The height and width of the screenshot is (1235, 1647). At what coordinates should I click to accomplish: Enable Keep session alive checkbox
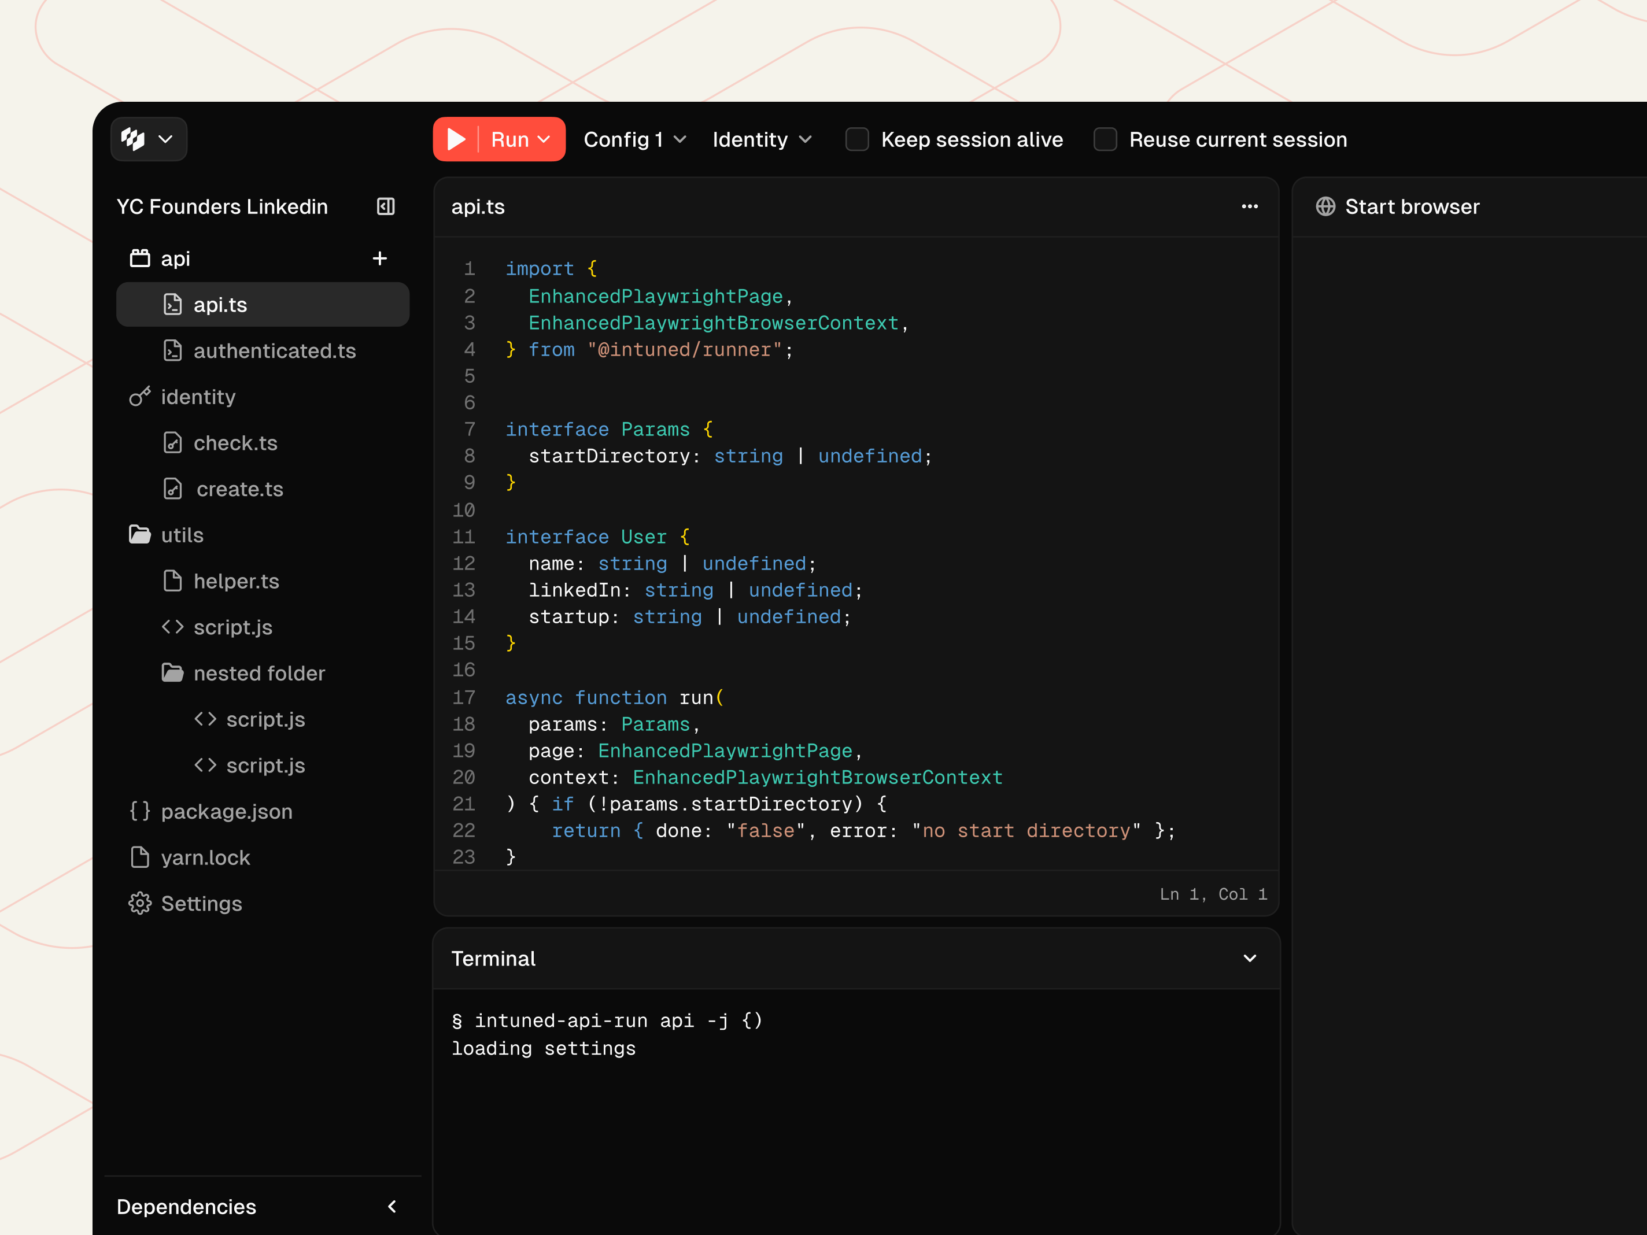pyautogui.click(x=857, y=139)
